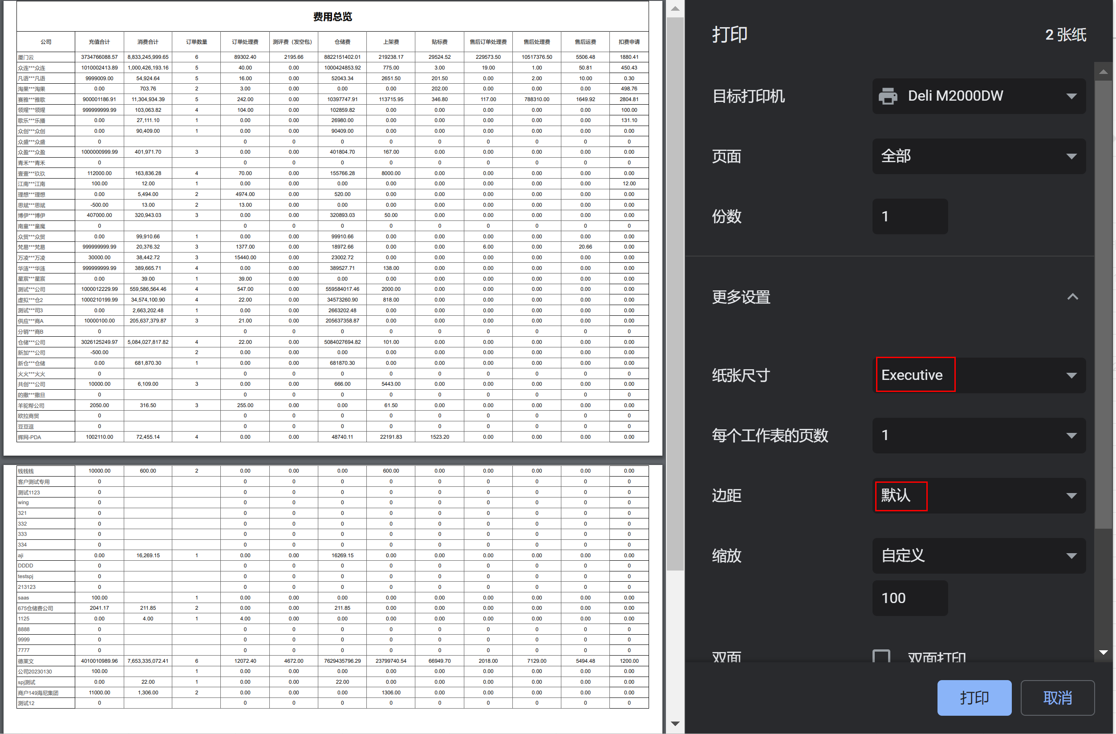This screenshot has height=734, width=1116.
Task: Open the margins dropdown showing 默认
Action: point(978,495)
